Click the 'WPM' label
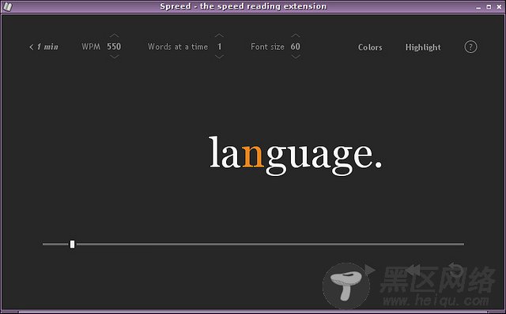506x314 pixels. pos(91,47)
